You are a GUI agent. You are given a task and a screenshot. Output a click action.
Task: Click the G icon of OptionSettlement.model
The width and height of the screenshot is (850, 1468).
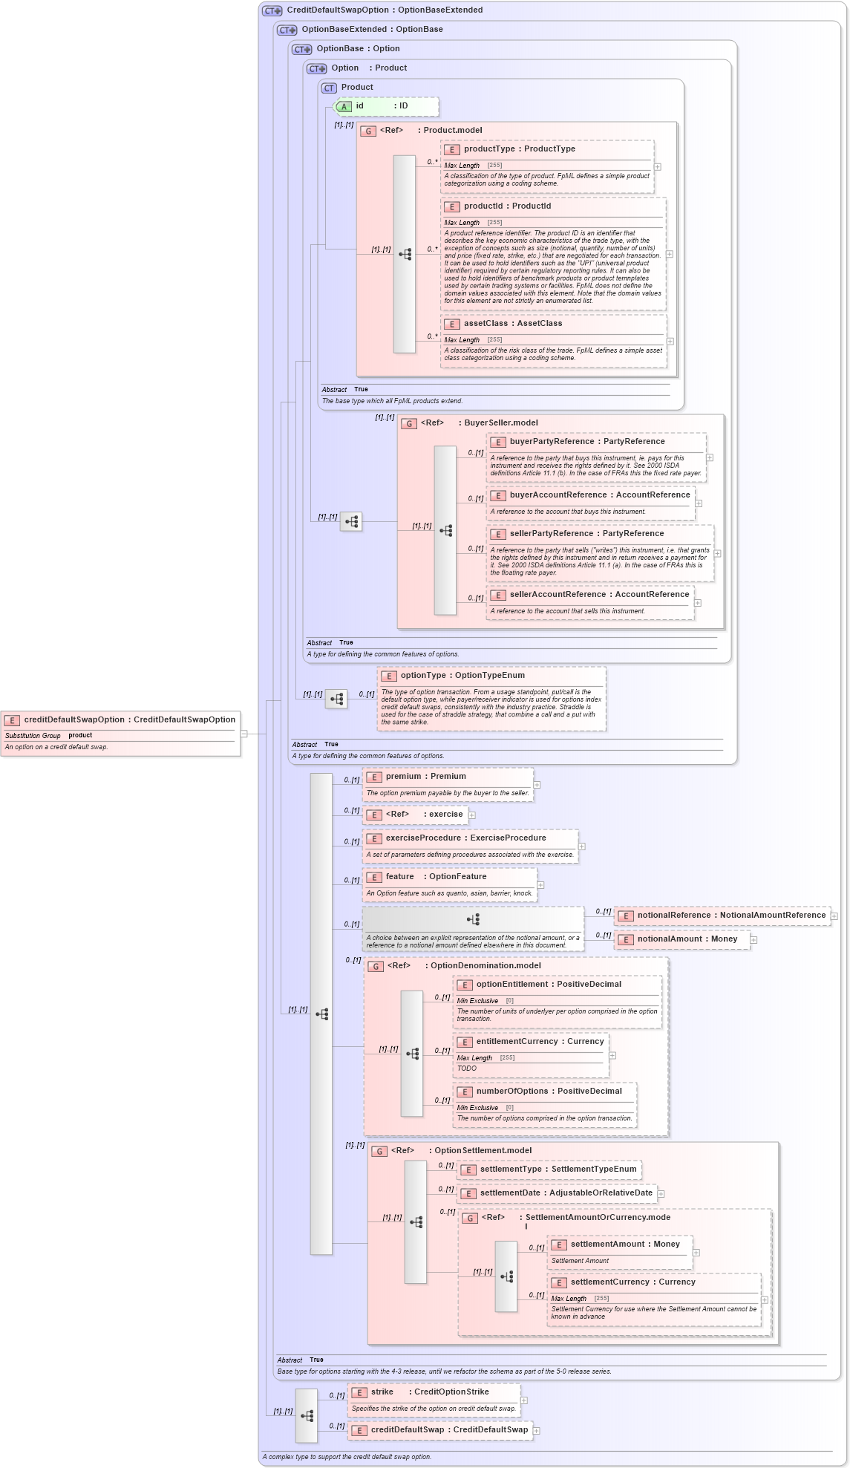point(379,1152)
